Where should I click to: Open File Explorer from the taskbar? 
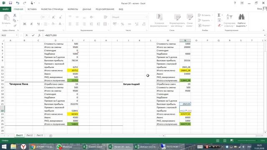point(13,147)
